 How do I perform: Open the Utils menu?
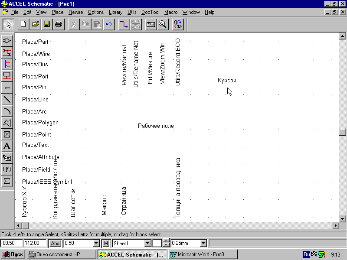pyautogui.click(x=132, y=12)
